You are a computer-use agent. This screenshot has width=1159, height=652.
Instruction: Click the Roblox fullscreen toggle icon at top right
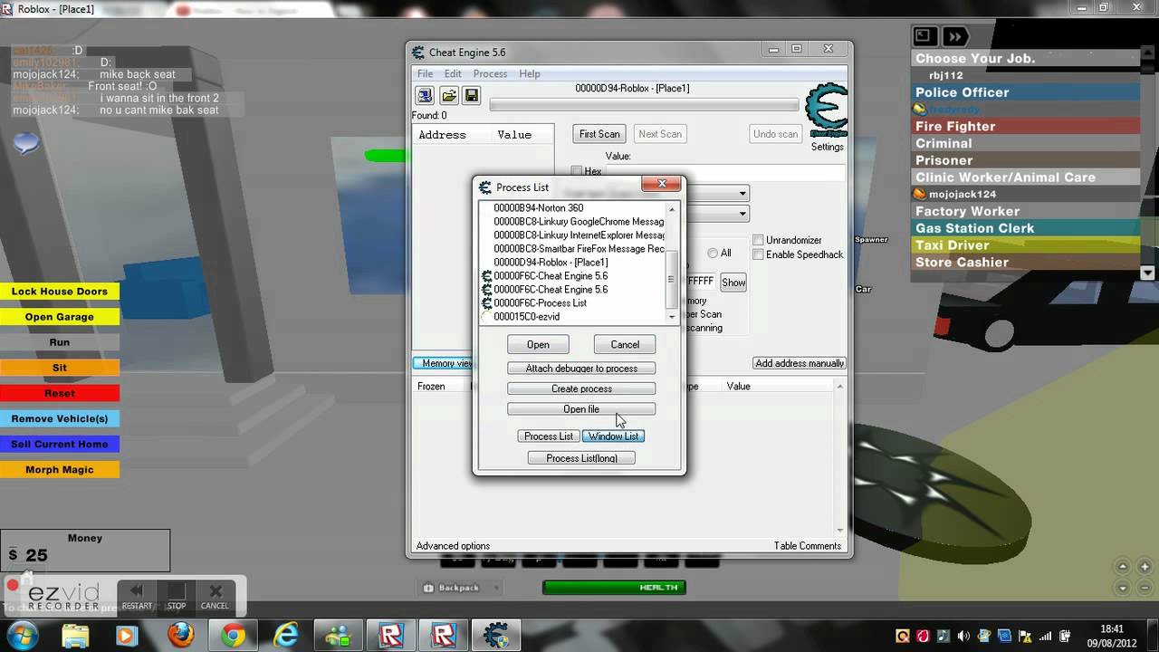pyautogui.click(x=924, y=36)
